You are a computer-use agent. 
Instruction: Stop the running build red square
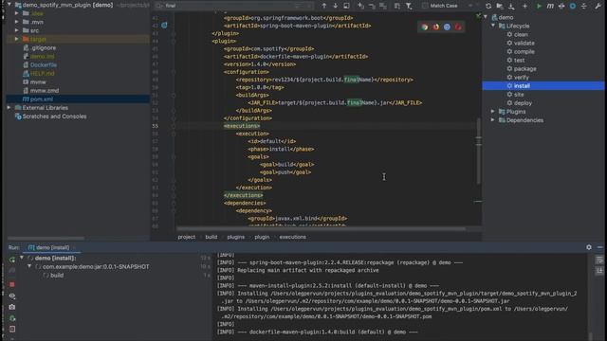12,284
